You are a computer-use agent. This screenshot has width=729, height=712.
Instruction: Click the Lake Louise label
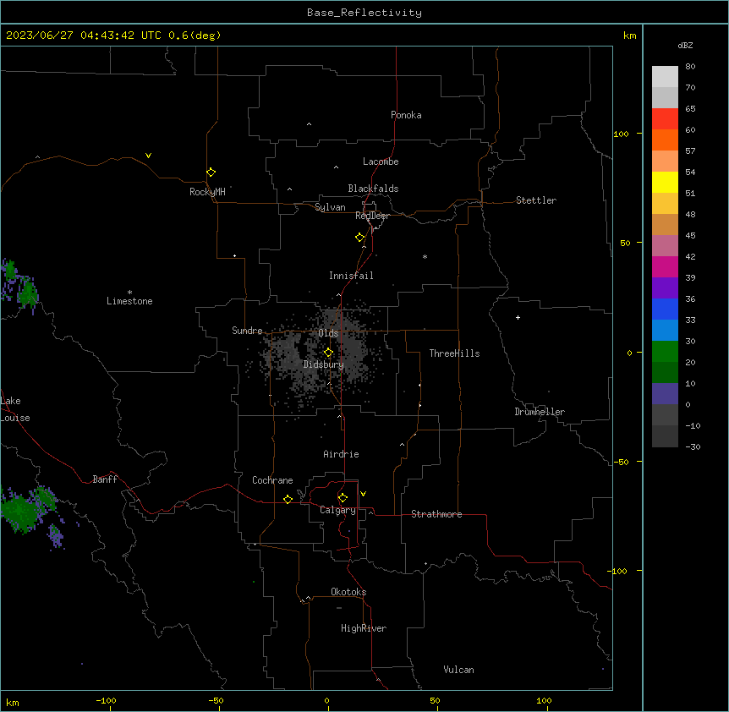point(14,409)
